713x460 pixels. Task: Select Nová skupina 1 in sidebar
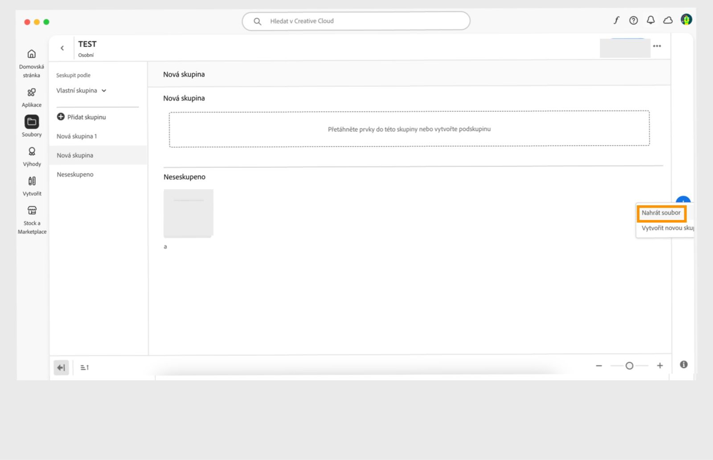point(98,136)
